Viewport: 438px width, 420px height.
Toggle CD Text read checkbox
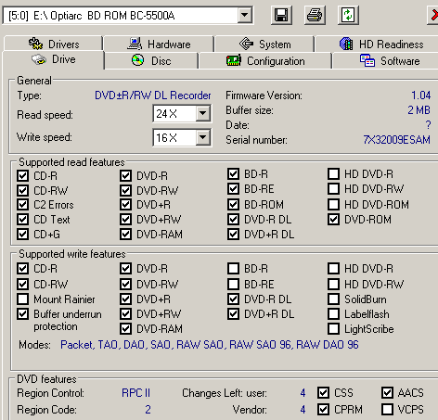(22, 220)
